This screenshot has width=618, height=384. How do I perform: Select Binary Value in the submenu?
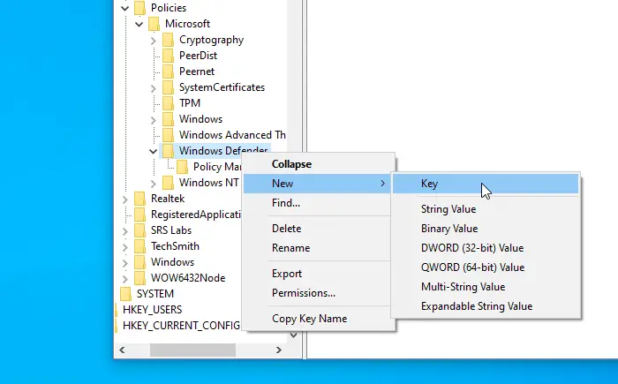[x=448, y=229]
